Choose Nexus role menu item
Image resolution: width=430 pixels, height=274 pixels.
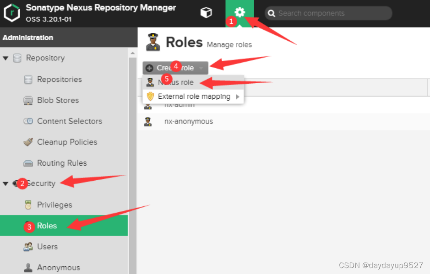193,82
